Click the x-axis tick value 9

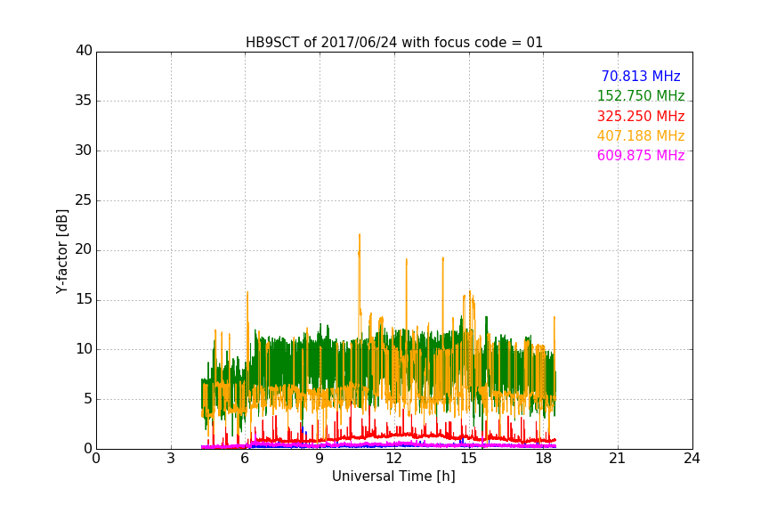pos(320,459)
